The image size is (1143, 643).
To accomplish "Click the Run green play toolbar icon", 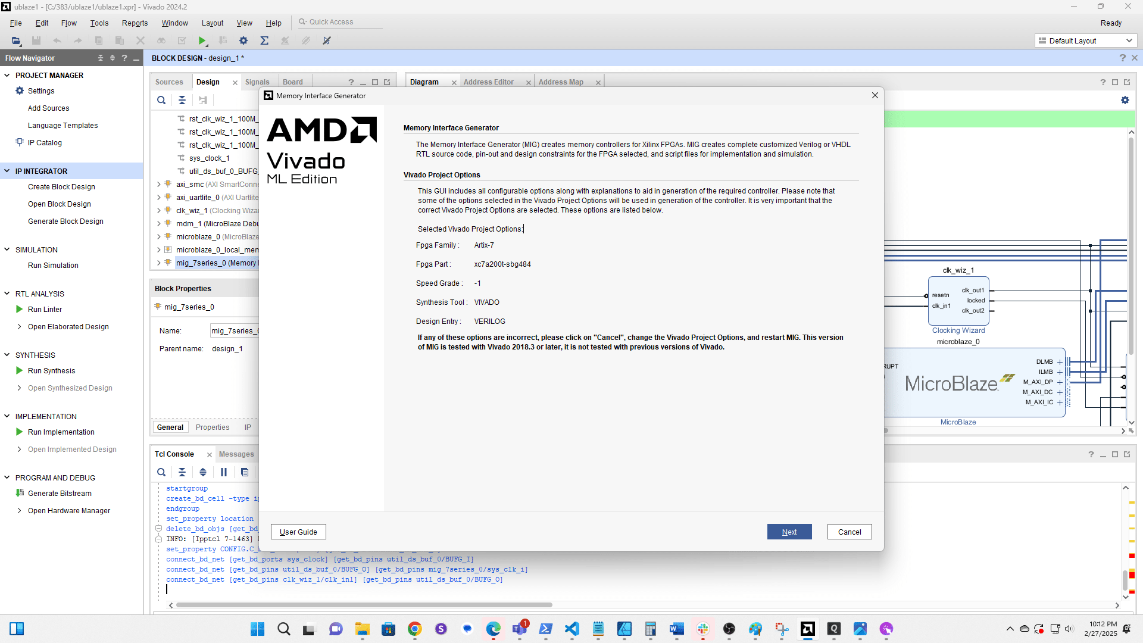I will coord(202,40).
